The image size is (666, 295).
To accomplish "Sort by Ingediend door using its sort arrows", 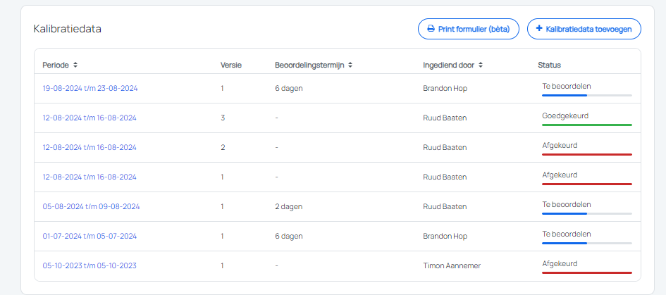I will pos(481,65).
